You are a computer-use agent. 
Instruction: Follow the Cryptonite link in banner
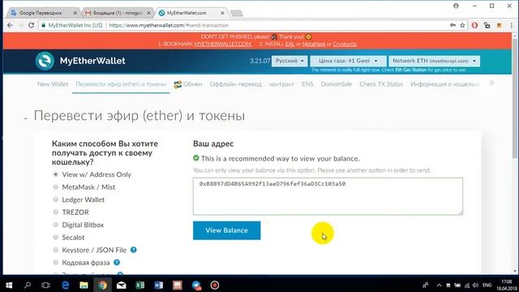click(x=345, y=44)
